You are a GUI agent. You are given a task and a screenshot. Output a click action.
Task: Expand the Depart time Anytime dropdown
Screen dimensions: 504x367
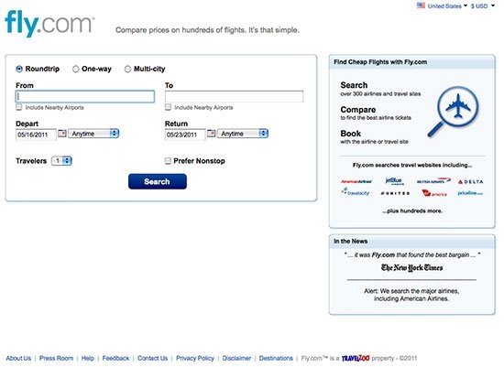coord(93,134)
